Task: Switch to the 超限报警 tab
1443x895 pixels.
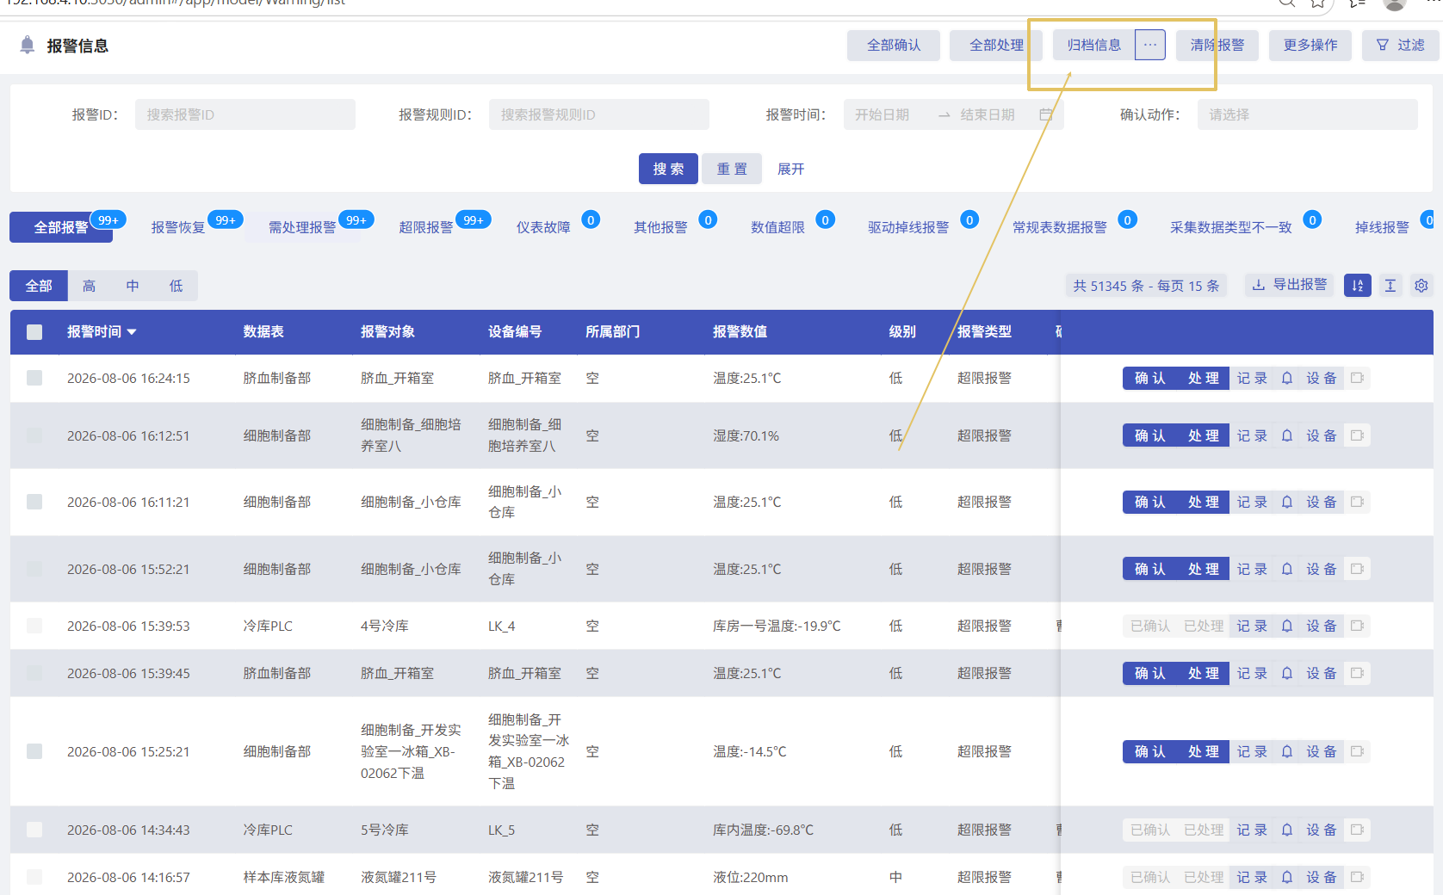Action: [426, 227]
